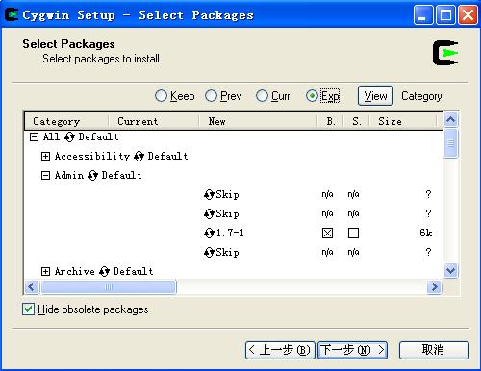The height and width of the screenshot is (371, 481).
Task: Click the New column header
Action: [258, 121]
